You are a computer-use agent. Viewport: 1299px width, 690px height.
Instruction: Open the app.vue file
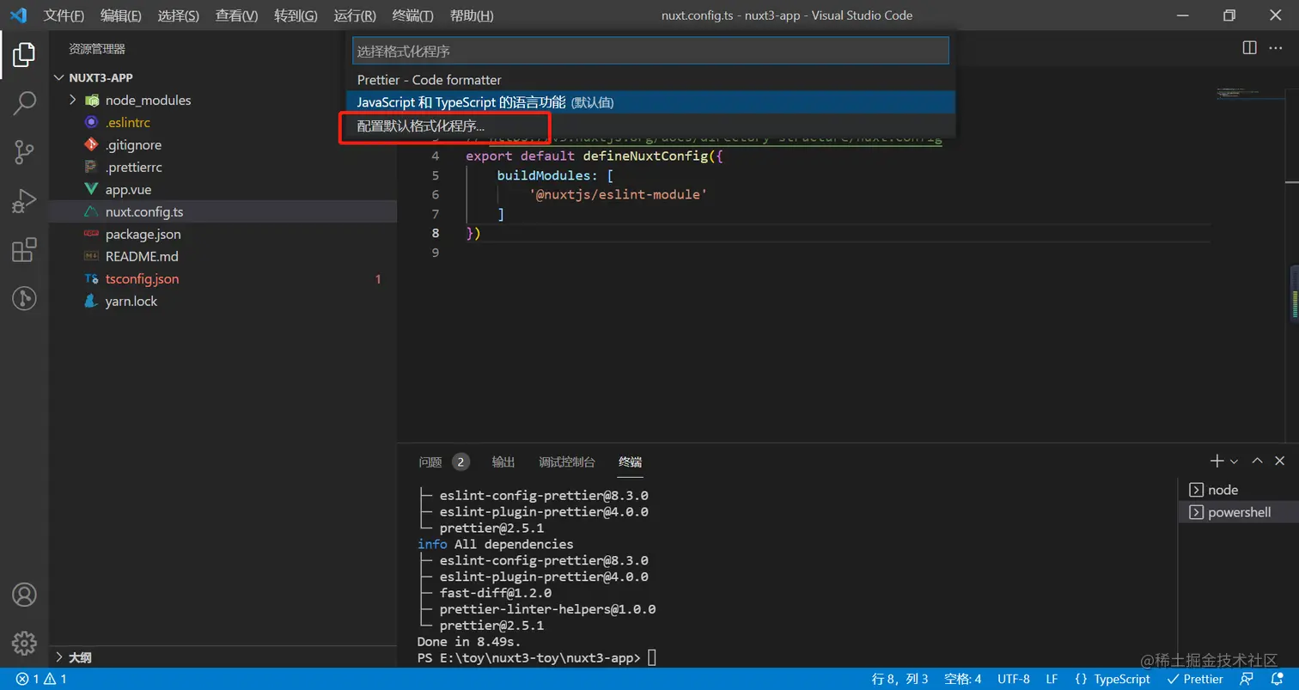(x=223, y=190)
